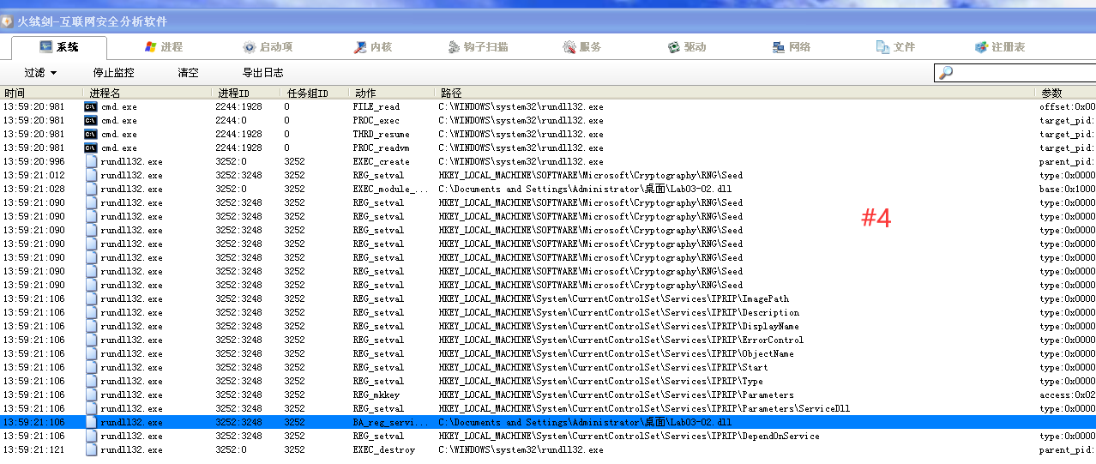Screen dimensions: 1096x464
Task: Open the 服务 tab
Action: (x=581, y=47)
